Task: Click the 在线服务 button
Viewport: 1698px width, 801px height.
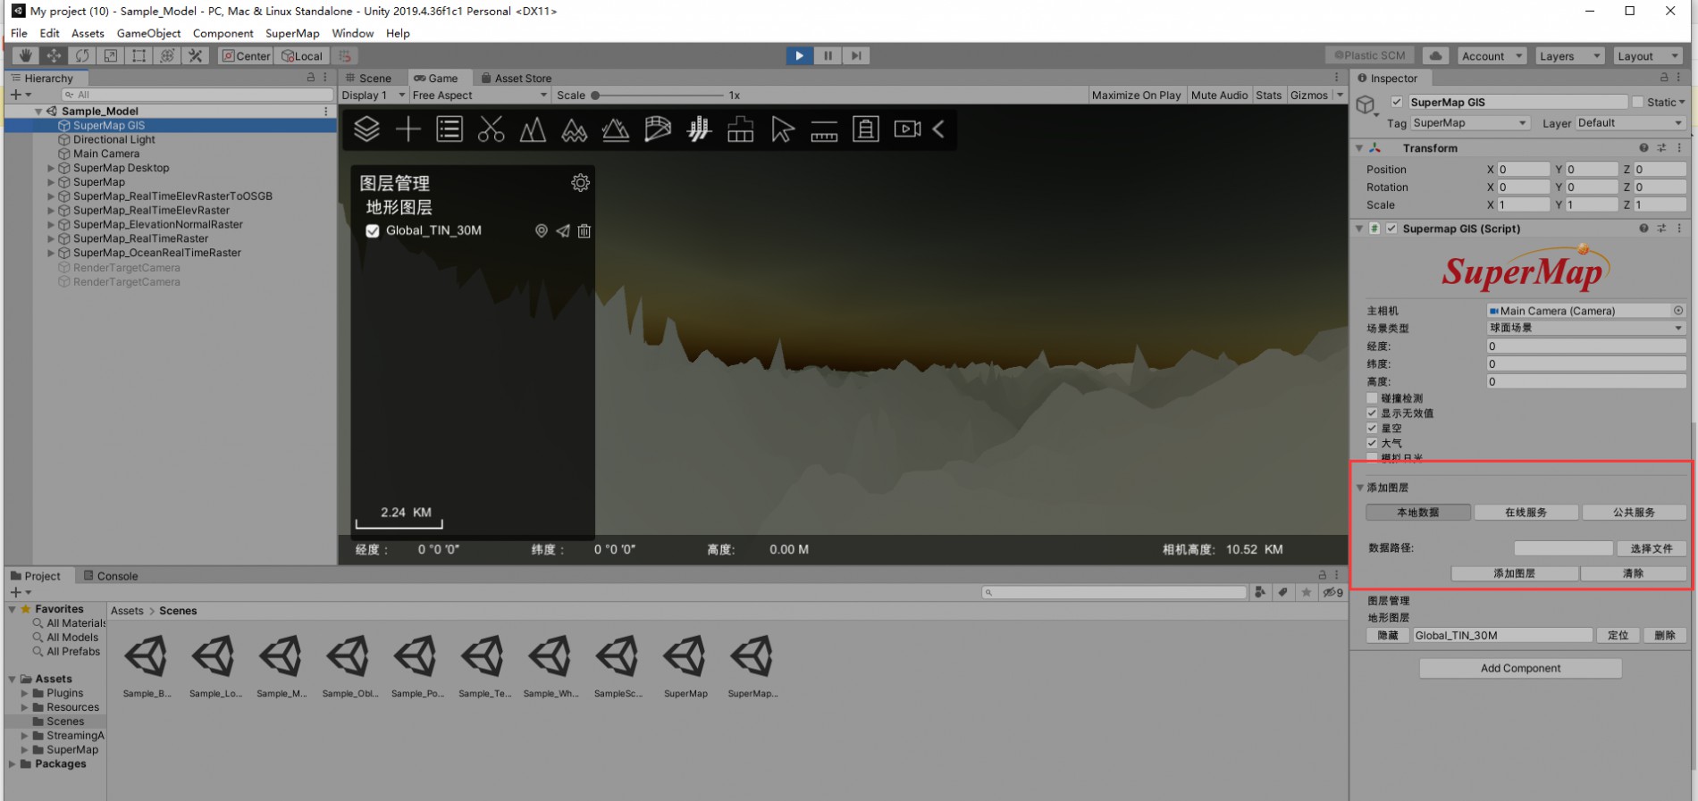Action: (1526, 513)
